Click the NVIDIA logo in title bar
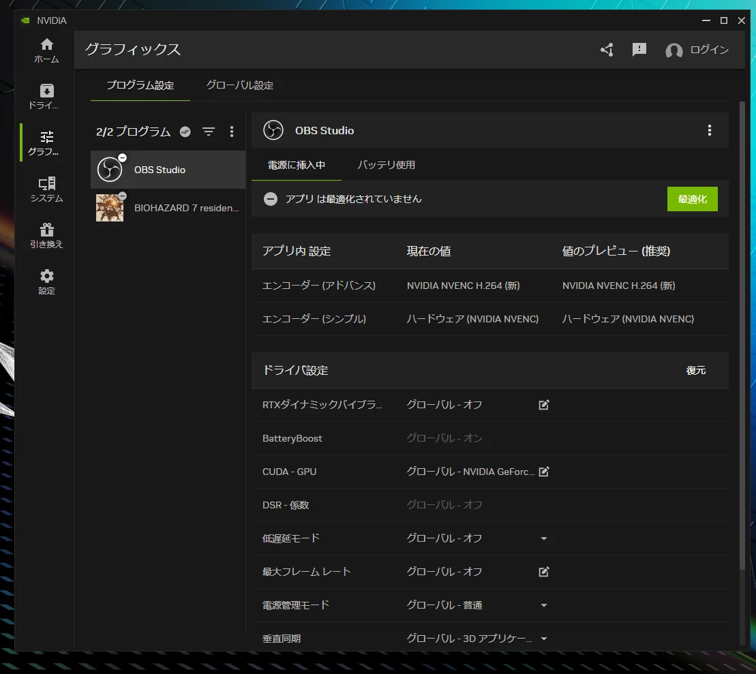 (x=25, y=20)
